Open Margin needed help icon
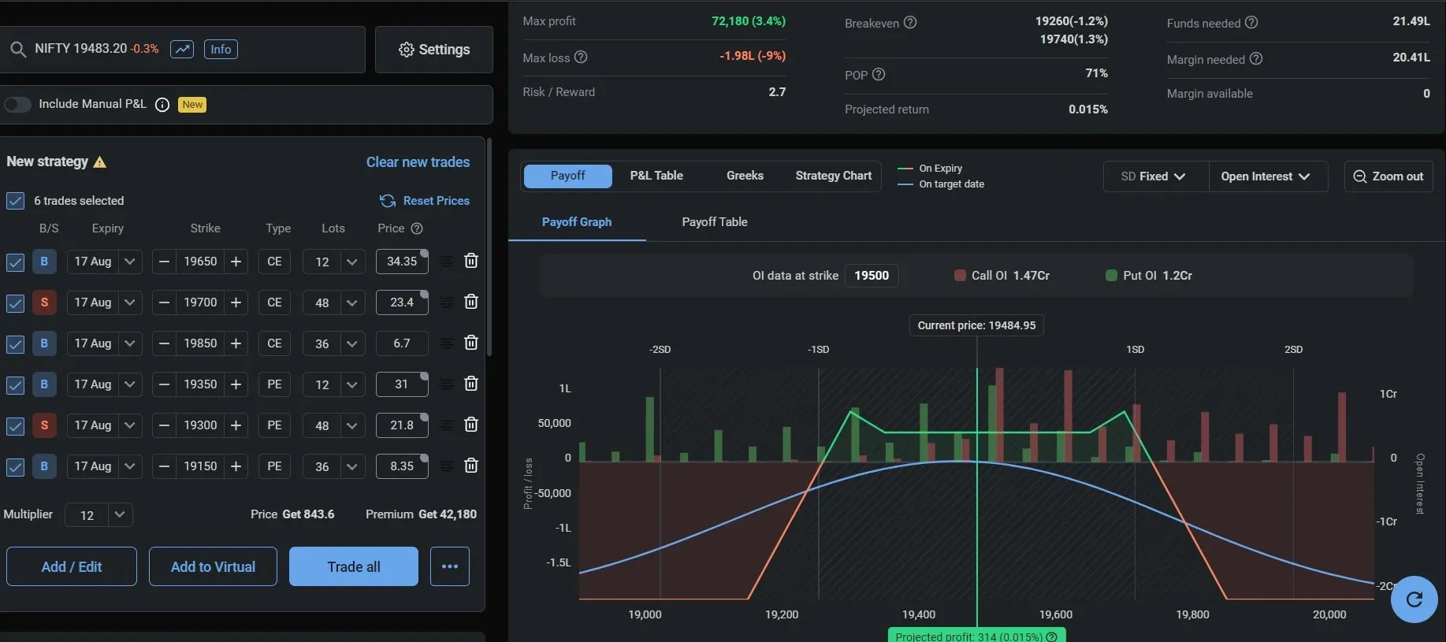 1256,58
